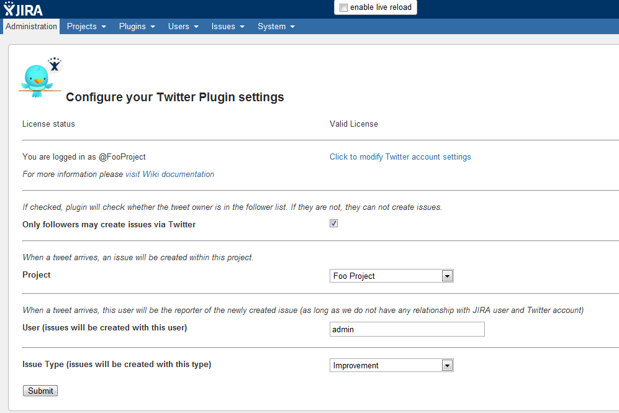619x413 pixels.
Task: Open the Foo Project dropdown
Action: pos(391,276)
